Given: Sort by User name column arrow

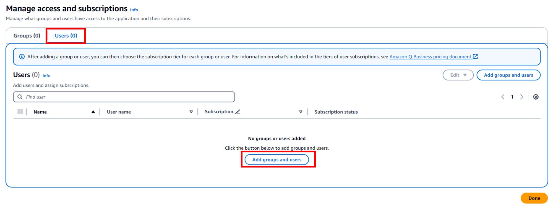Looking at the screenshot, I should 191,112.
